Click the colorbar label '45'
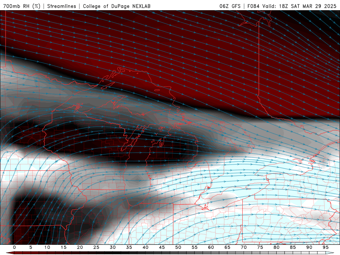Viewport: 340px width, 255px height. click(x=162, y=247)
